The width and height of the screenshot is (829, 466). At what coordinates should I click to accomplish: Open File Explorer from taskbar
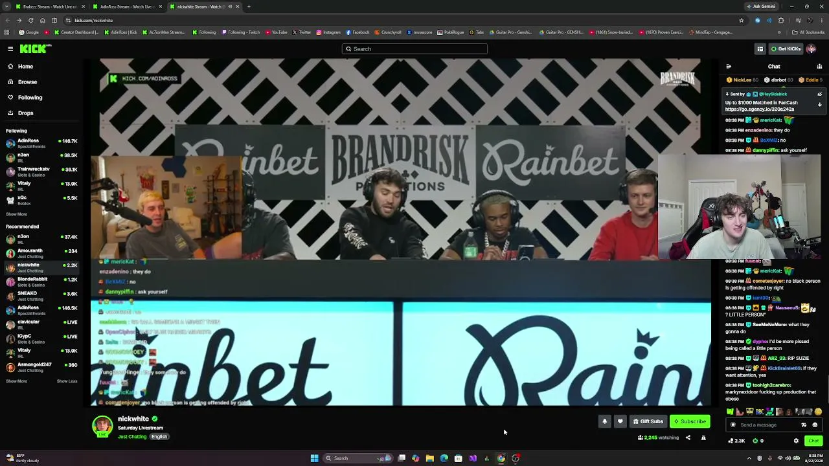pyautogui.click(x=429, y=458)
